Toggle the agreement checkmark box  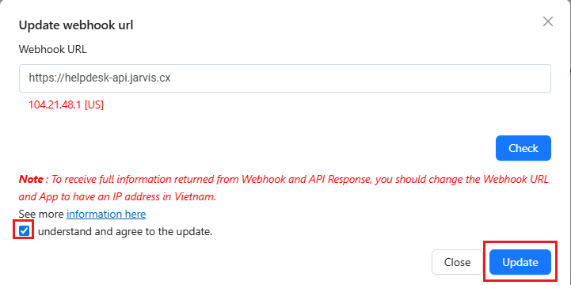24,230
